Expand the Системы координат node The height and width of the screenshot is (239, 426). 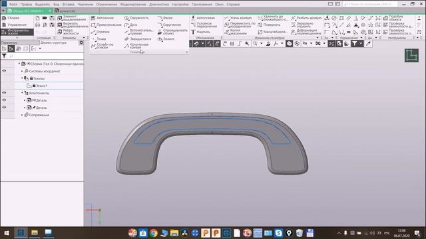[22, 71]
